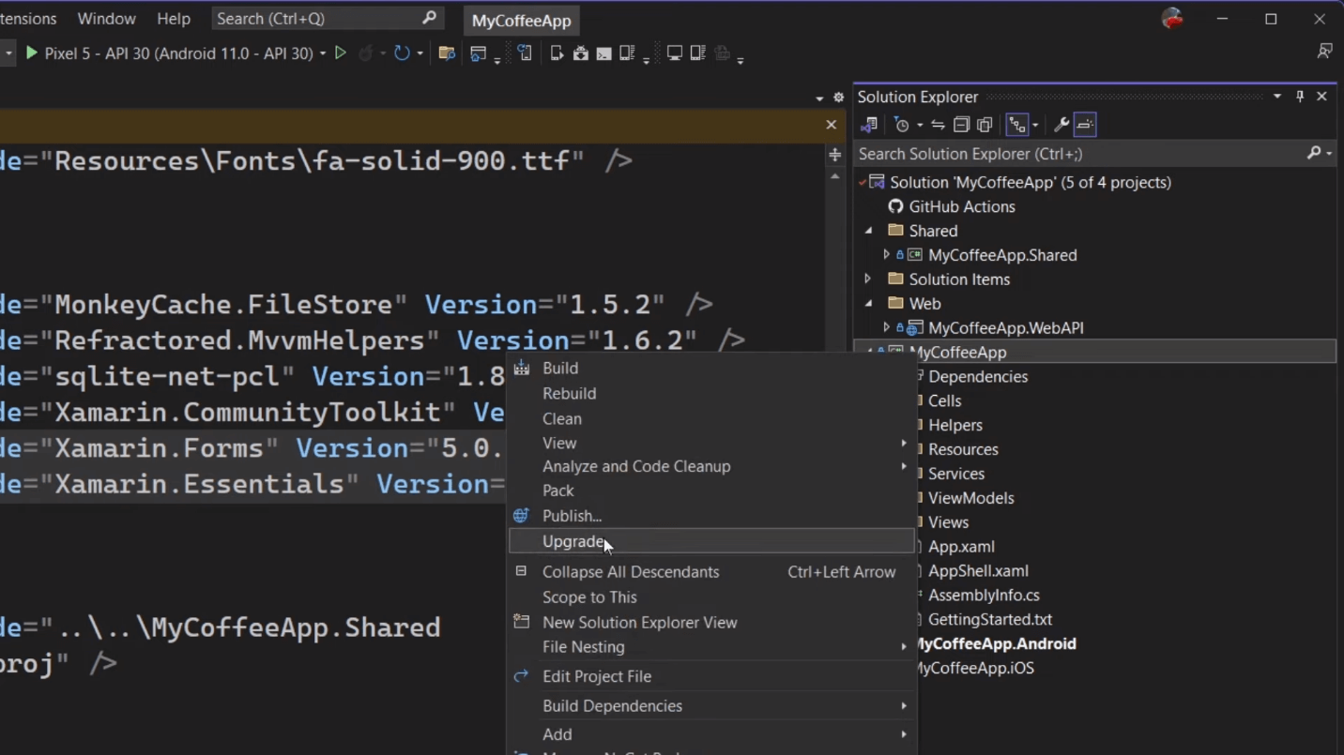Click the split editor plus icon
The width and height of the screenshot is (1344, 755).
(834, 155)
